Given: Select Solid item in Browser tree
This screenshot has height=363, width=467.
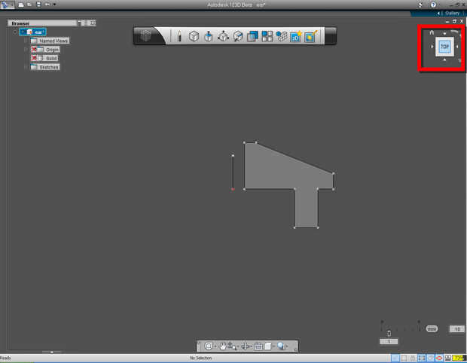Looking at the screenshot, I should coord(44,58).
